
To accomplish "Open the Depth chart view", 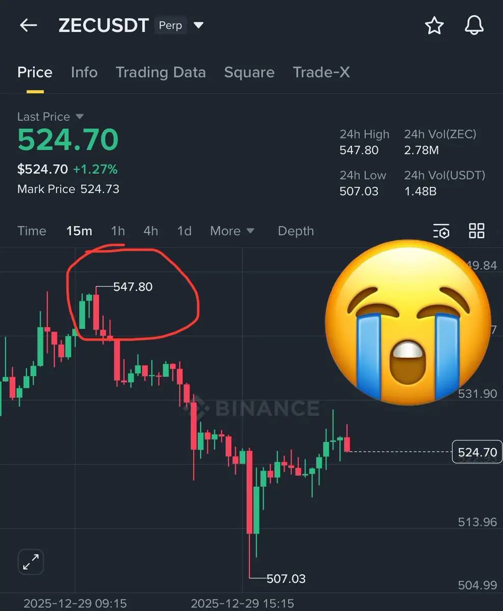I will (x=296, y=231).
